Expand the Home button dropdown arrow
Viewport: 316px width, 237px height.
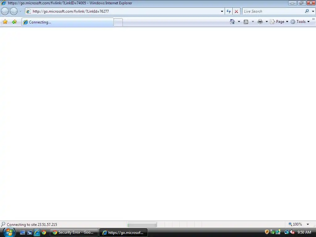pos(239,22)
